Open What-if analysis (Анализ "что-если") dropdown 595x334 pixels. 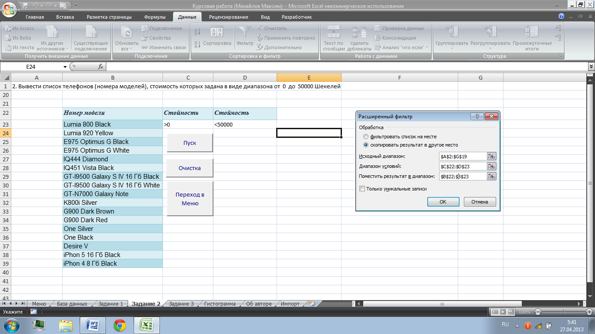click(427, 47)
